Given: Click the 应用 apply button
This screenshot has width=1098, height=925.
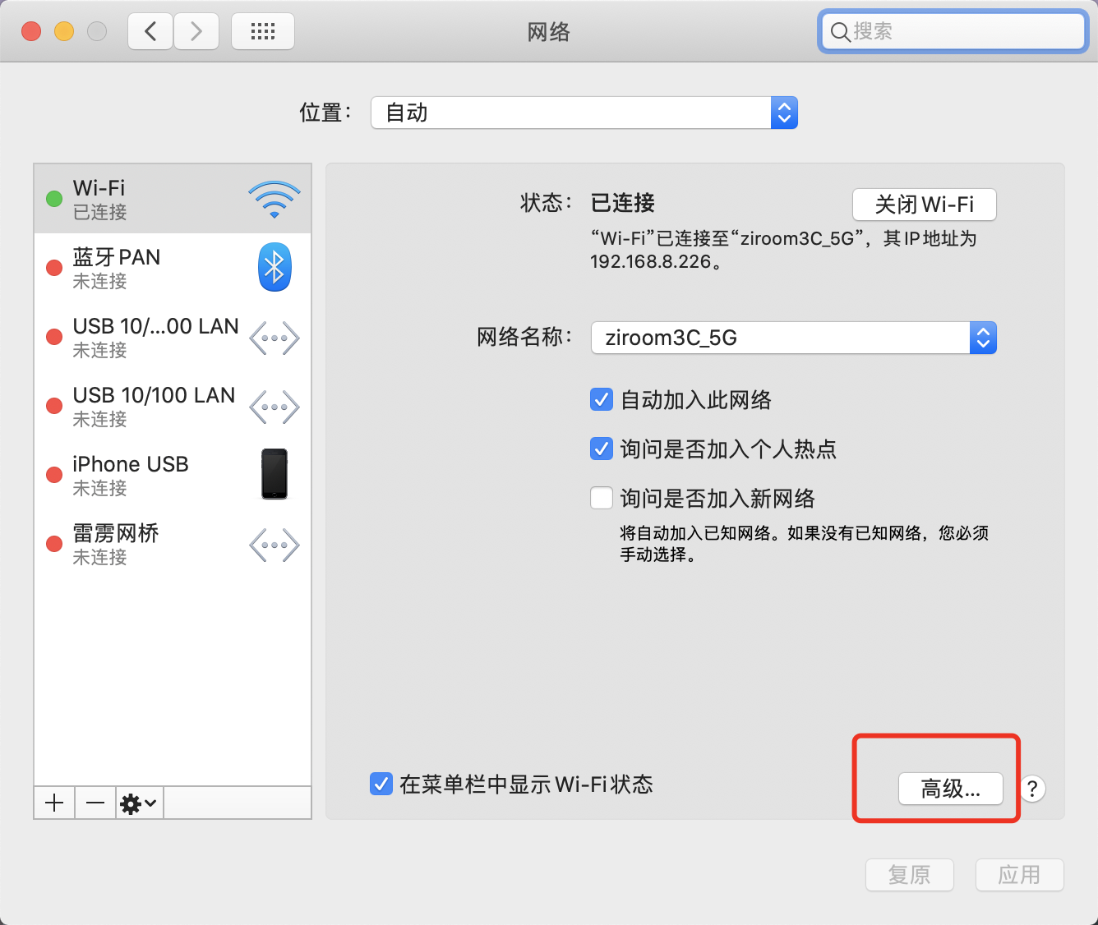Looking at the screenshot, I should click(x=1020, y=875).
